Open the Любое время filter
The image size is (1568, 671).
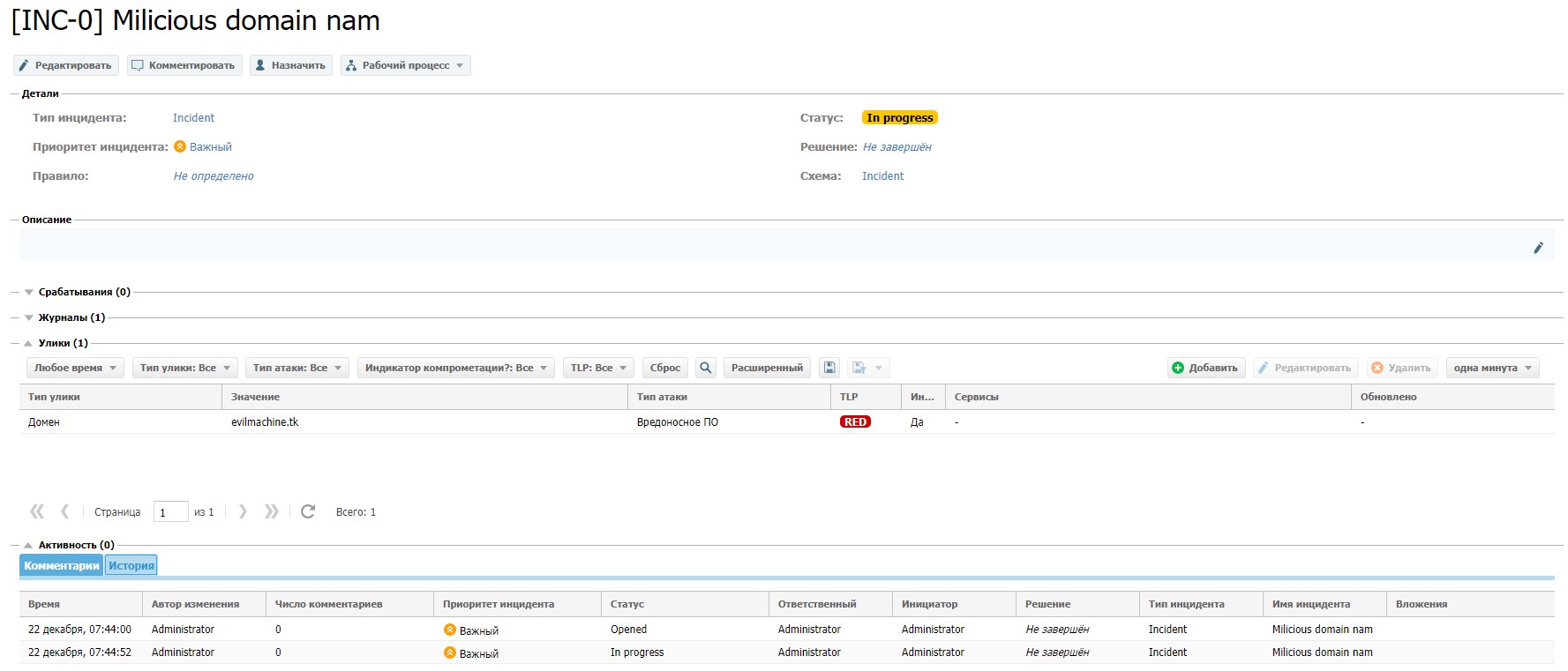76,368
